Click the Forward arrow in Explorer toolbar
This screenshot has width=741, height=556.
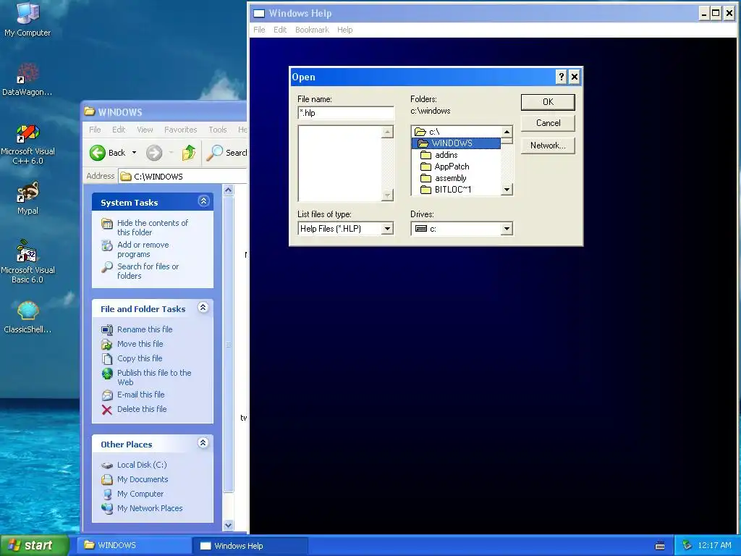[154, 153]
